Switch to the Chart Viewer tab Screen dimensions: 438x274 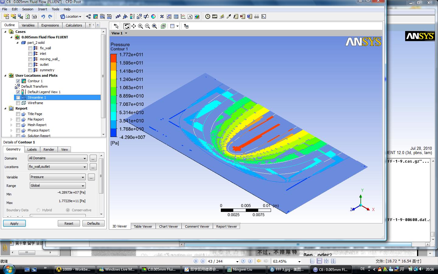pos(169,227)
